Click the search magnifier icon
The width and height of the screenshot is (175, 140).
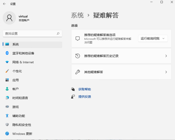58,33
